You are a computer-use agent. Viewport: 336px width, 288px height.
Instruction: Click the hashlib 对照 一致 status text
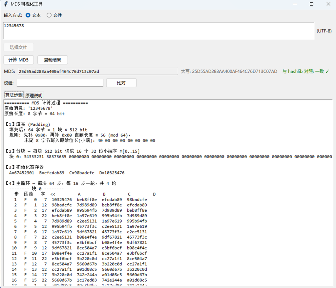[305, 72]
